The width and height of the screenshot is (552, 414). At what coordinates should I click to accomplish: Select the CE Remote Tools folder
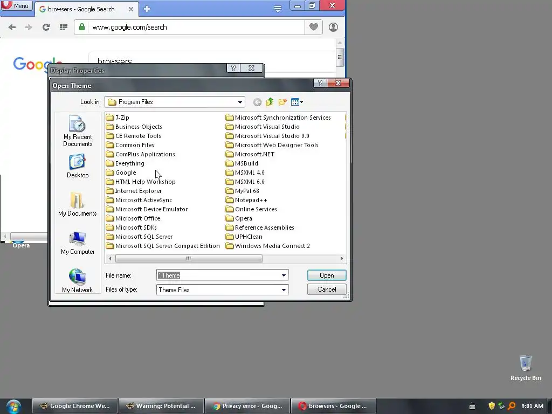coord(134,136)
